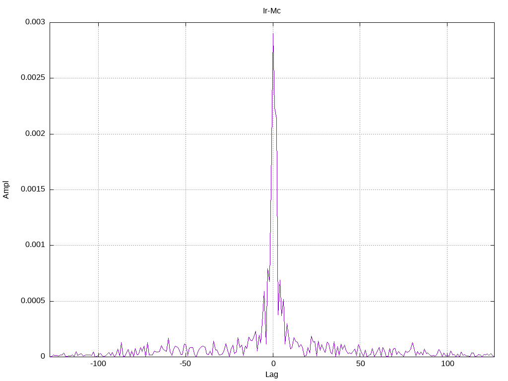This screenshot has height=381, width=508.
Task: Click the 0.002 y-axis tick label
Action: [x=35, y=133]
